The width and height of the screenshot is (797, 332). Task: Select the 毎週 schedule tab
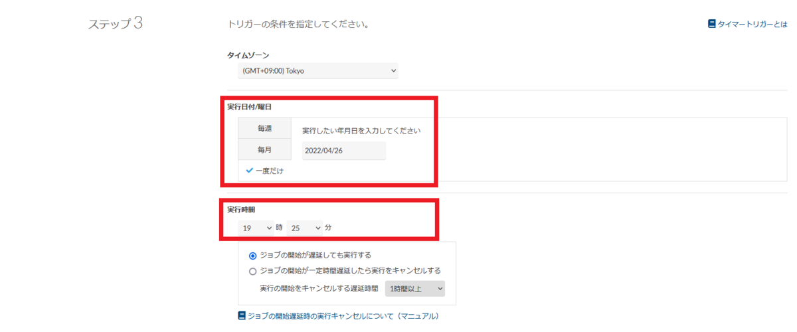click(265, 128)
